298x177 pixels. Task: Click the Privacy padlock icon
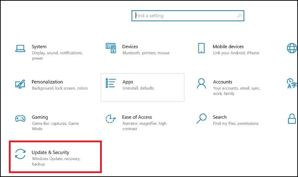tap(292, 119)
